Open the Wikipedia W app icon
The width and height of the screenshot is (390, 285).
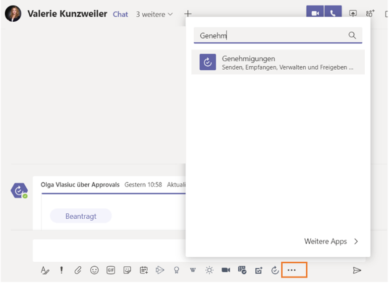tap(193, 270)
